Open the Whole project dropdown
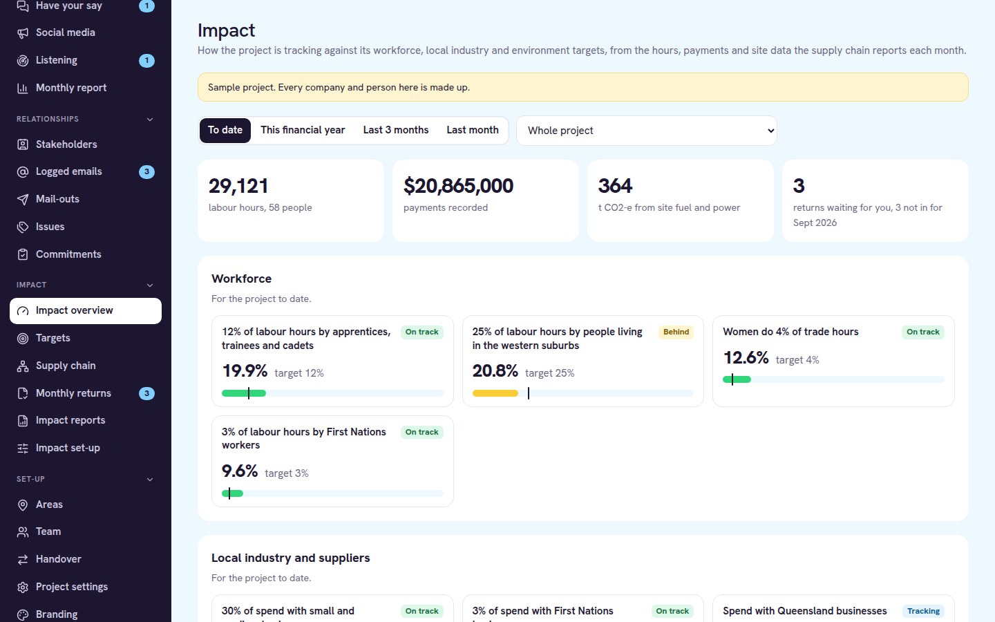Screen dimensions: 995x622 pyautogui.click(x=647, y=131)
